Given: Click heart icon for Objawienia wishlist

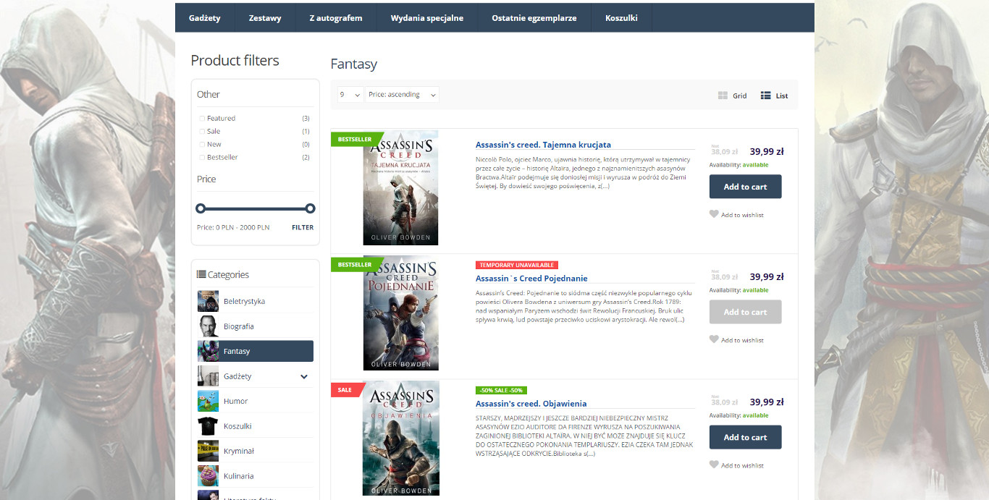Looking at the screenshot, I should (x=714, y=465).
